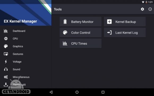Click the ElementalX download icon
The width and height of the screenshot is (154, 96).
point(6,85)
